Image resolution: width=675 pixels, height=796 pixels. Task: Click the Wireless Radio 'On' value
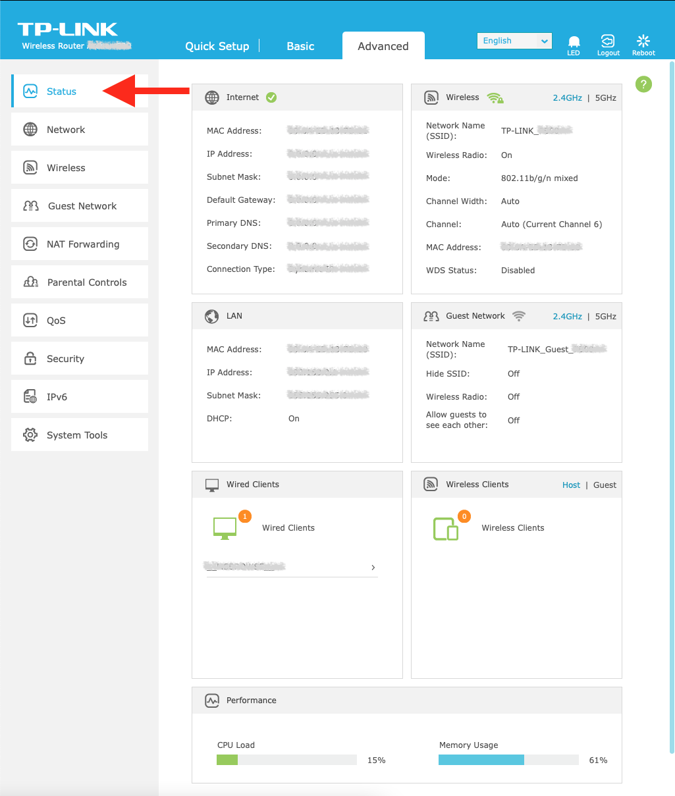[x=506, y=155]
